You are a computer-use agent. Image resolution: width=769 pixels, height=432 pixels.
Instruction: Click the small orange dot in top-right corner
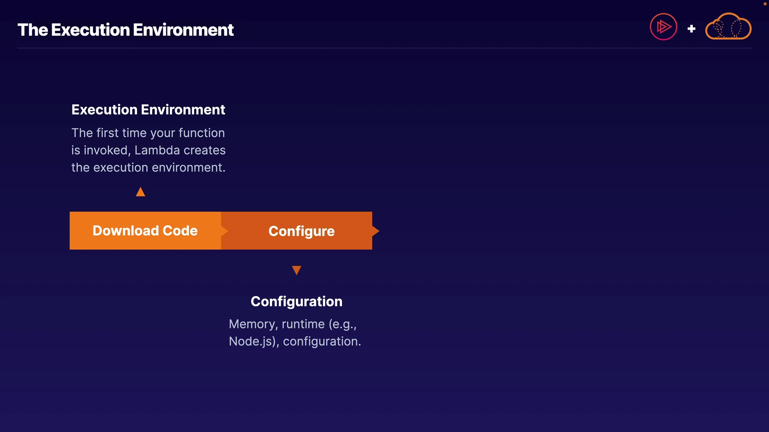tap(765, 4)
